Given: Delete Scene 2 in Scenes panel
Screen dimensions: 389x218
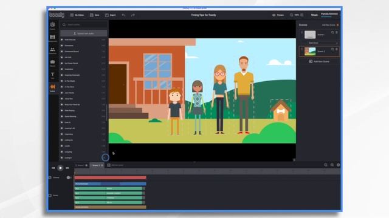Looking at the screenshot, I should pos(337,49).
